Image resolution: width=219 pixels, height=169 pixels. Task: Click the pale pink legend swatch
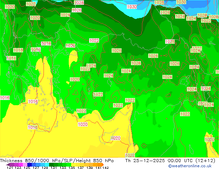[x=25, y=165]
